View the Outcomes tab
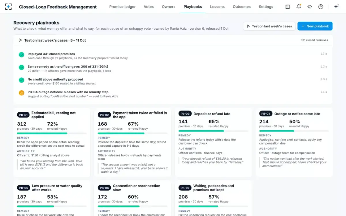The width and height of the screenshot is (346, 216). 242,7
